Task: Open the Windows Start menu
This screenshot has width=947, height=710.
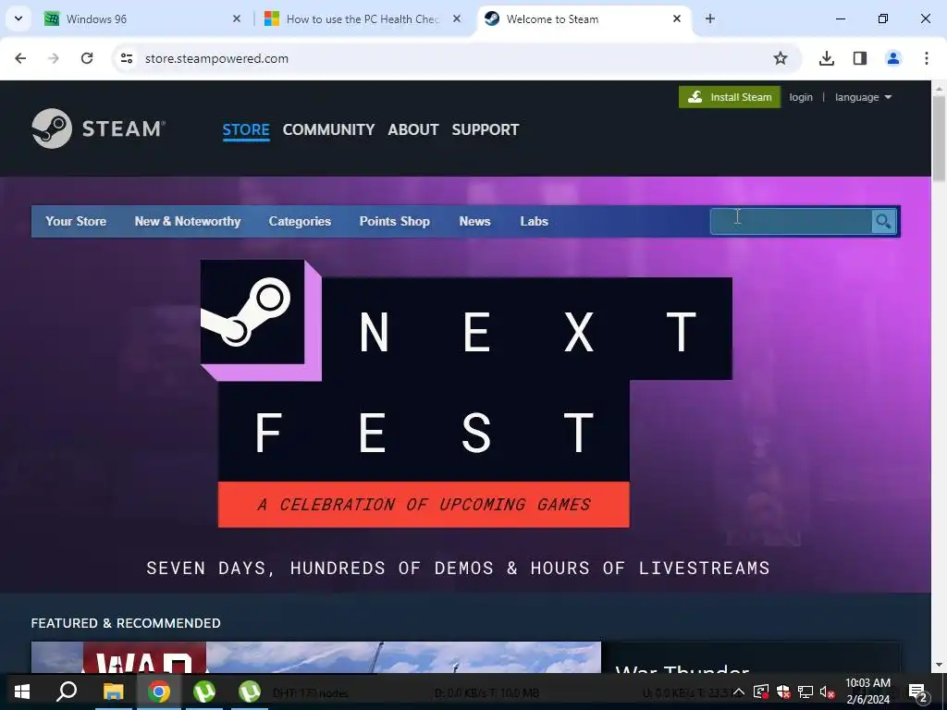Action: (x=22, y=692)
